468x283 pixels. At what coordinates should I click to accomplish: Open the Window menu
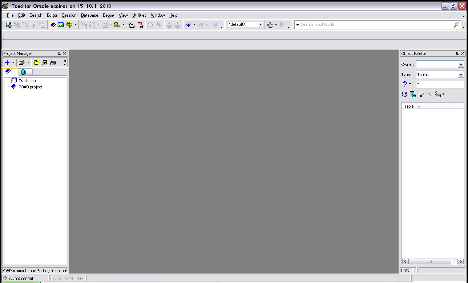tap(158, 15)
